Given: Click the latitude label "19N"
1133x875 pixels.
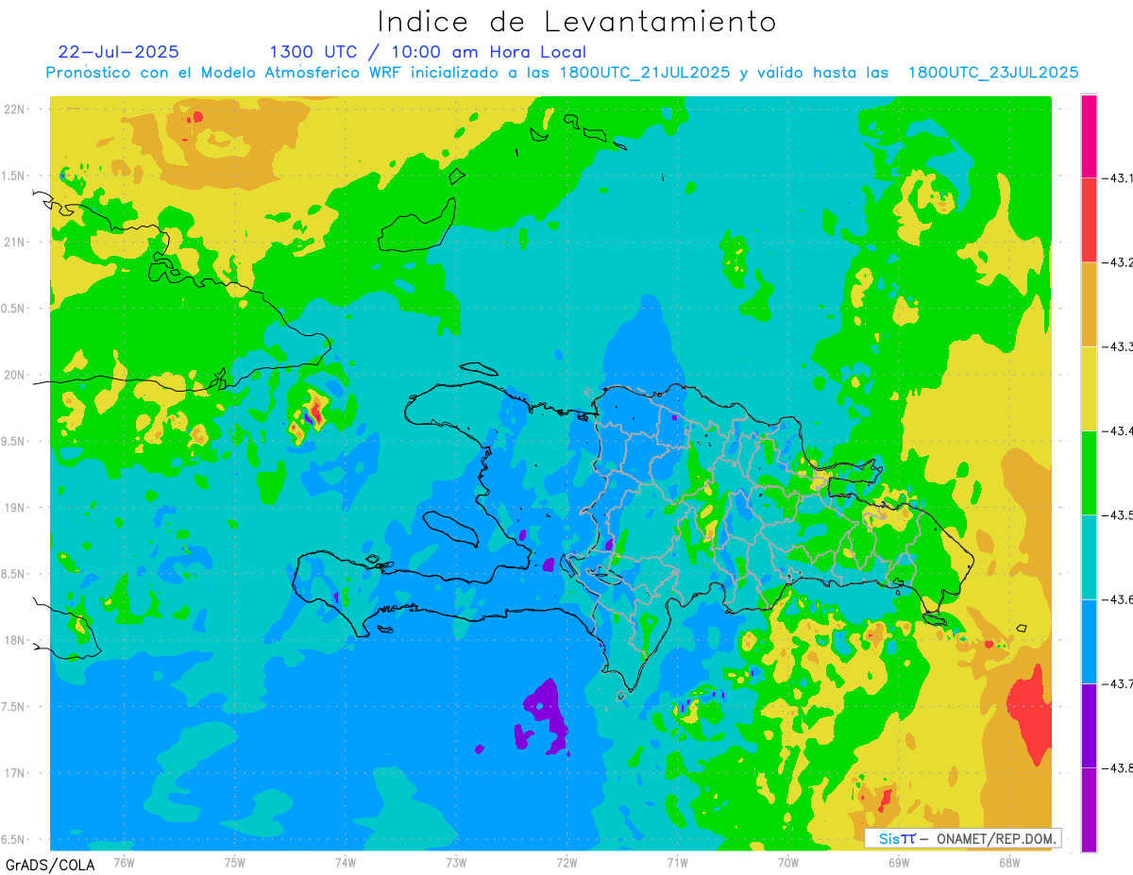Looking at the screenshot, I should (16, 507).
